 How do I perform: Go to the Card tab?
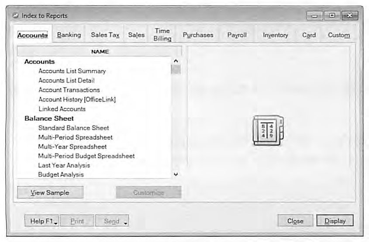pos(309,35)
